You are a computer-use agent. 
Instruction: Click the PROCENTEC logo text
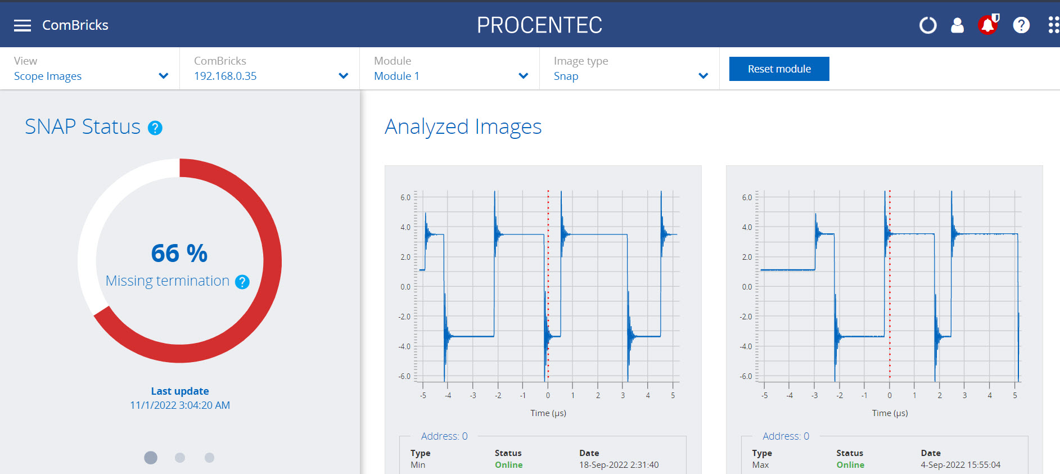pos(539,25)
